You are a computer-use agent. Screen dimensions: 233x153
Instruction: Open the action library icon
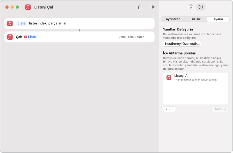(x=191, y=7)
